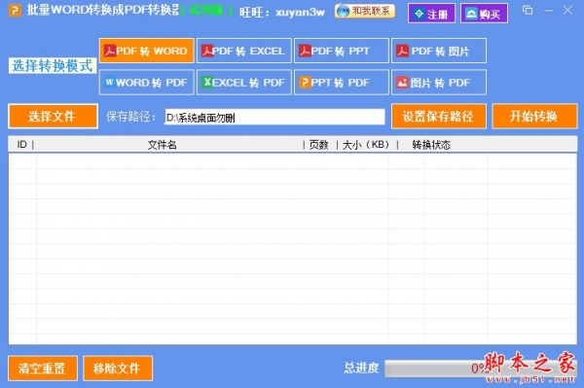Viewport: 584px width, 388px height.
Task: Select EXCEL 转 PDF conversion mode
Action: 244,83
